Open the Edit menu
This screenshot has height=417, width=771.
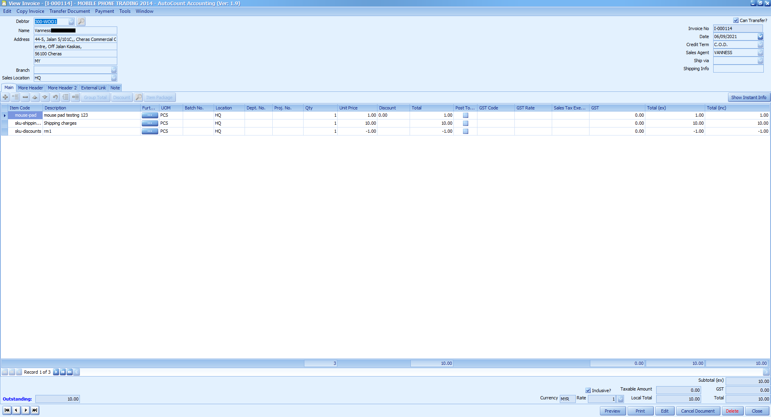pos(7,11)
